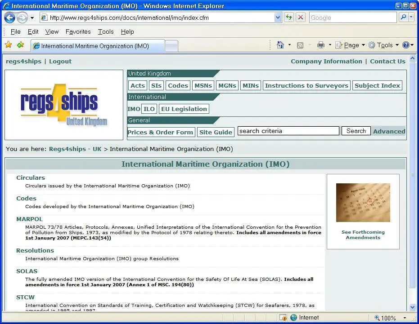Image resolution: width=419 pixels, height=324 pixels.
Task: Open the MARPOL heading link
Action: tap(29, 219)
